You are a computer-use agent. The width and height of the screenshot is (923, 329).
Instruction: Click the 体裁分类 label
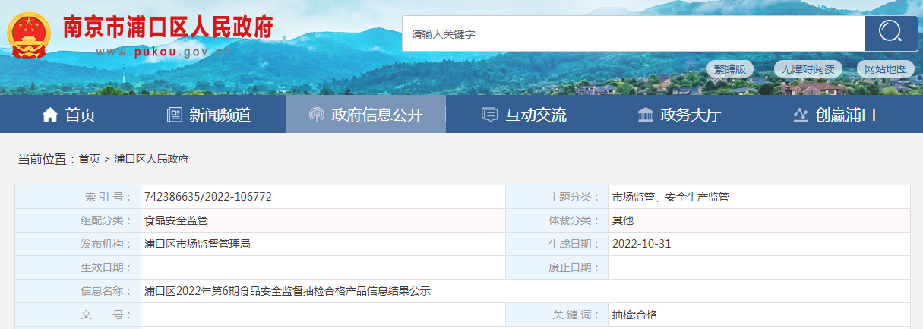(574, 220)
